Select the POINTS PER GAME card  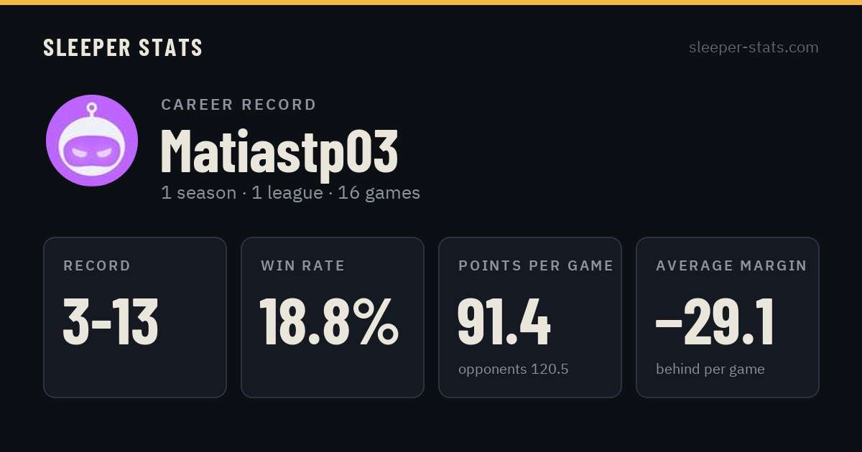530,317
